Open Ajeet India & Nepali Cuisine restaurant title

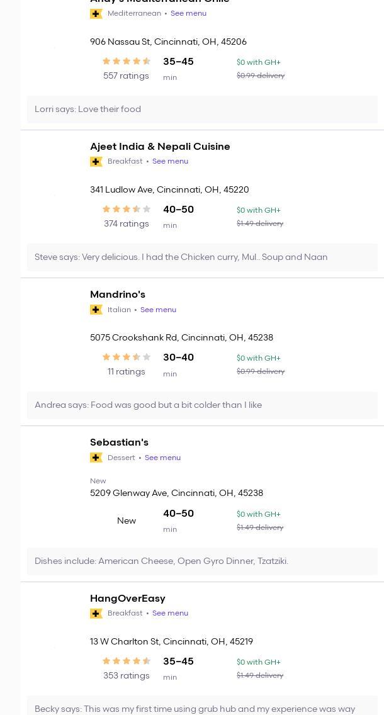coord(160,147)
